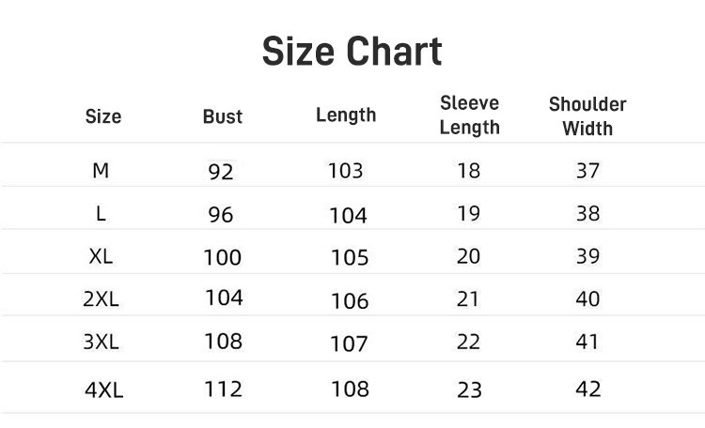Click the Bust value 108 in the 3XL row
Viewport: 705px width, 428px height.
tap(223, 341)
